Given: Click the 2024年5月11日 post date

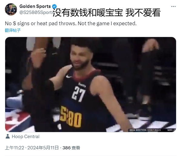Looking at the screenshot, I should pyautogui.click(x=43, y=148).
